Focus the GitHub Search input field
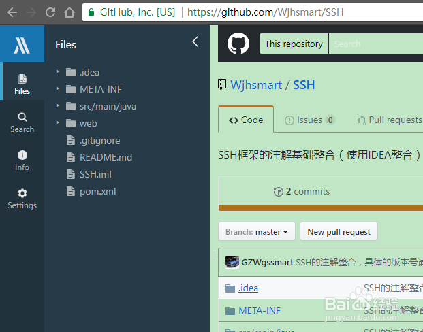423x332 pixels. coord(376,44)
